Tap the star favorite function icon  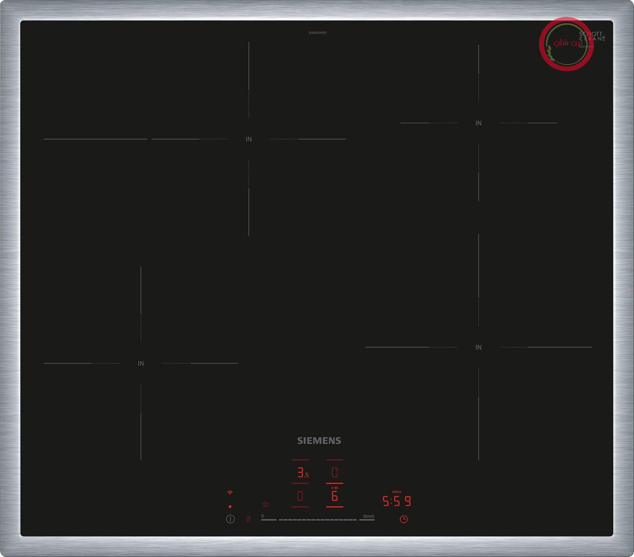(265, 504)
